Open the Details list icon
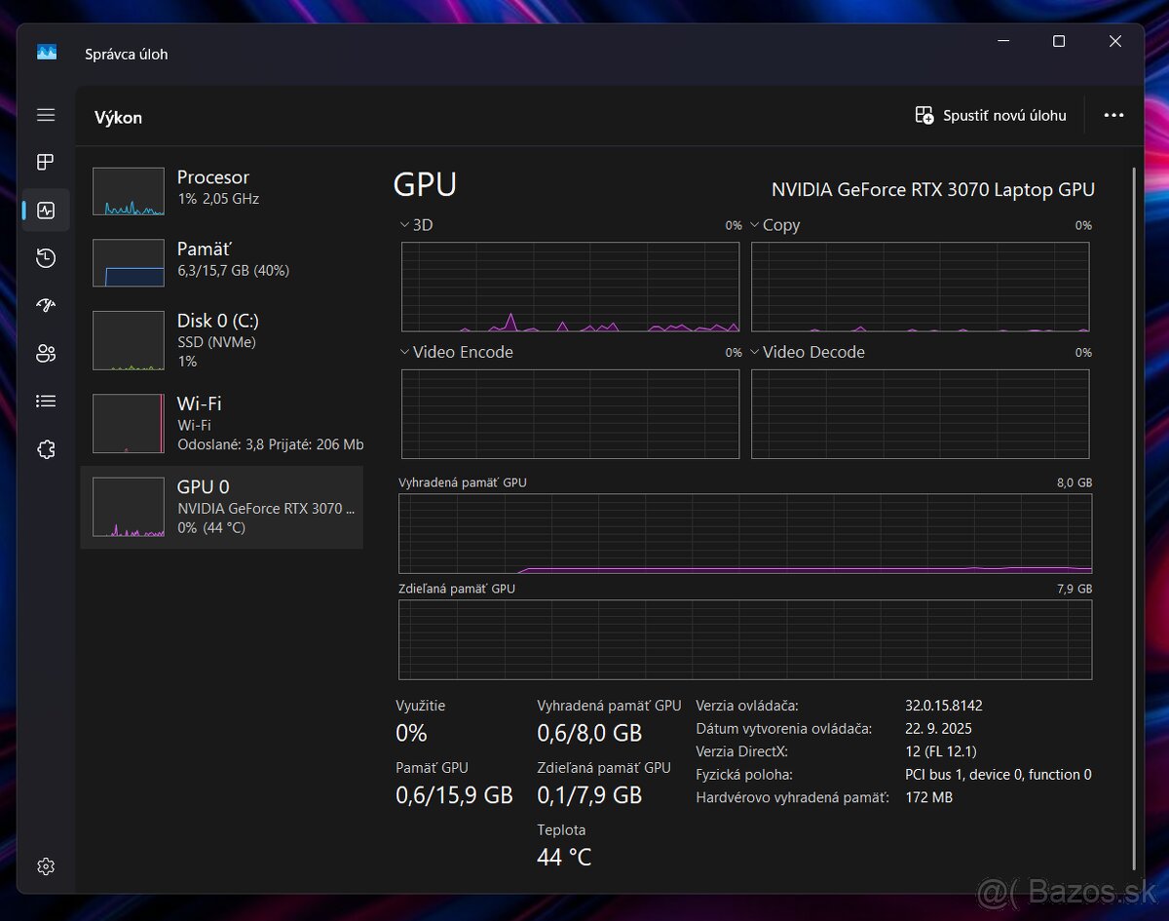Viewport: 1169px width, 921px height. click(x=46, y=401)
